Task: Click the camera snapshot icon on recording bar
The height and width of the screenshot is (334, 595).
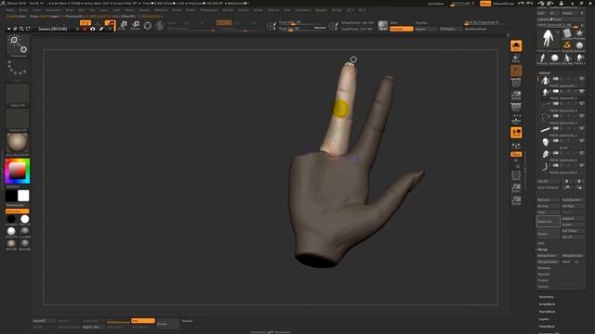Action: (93, 29)
